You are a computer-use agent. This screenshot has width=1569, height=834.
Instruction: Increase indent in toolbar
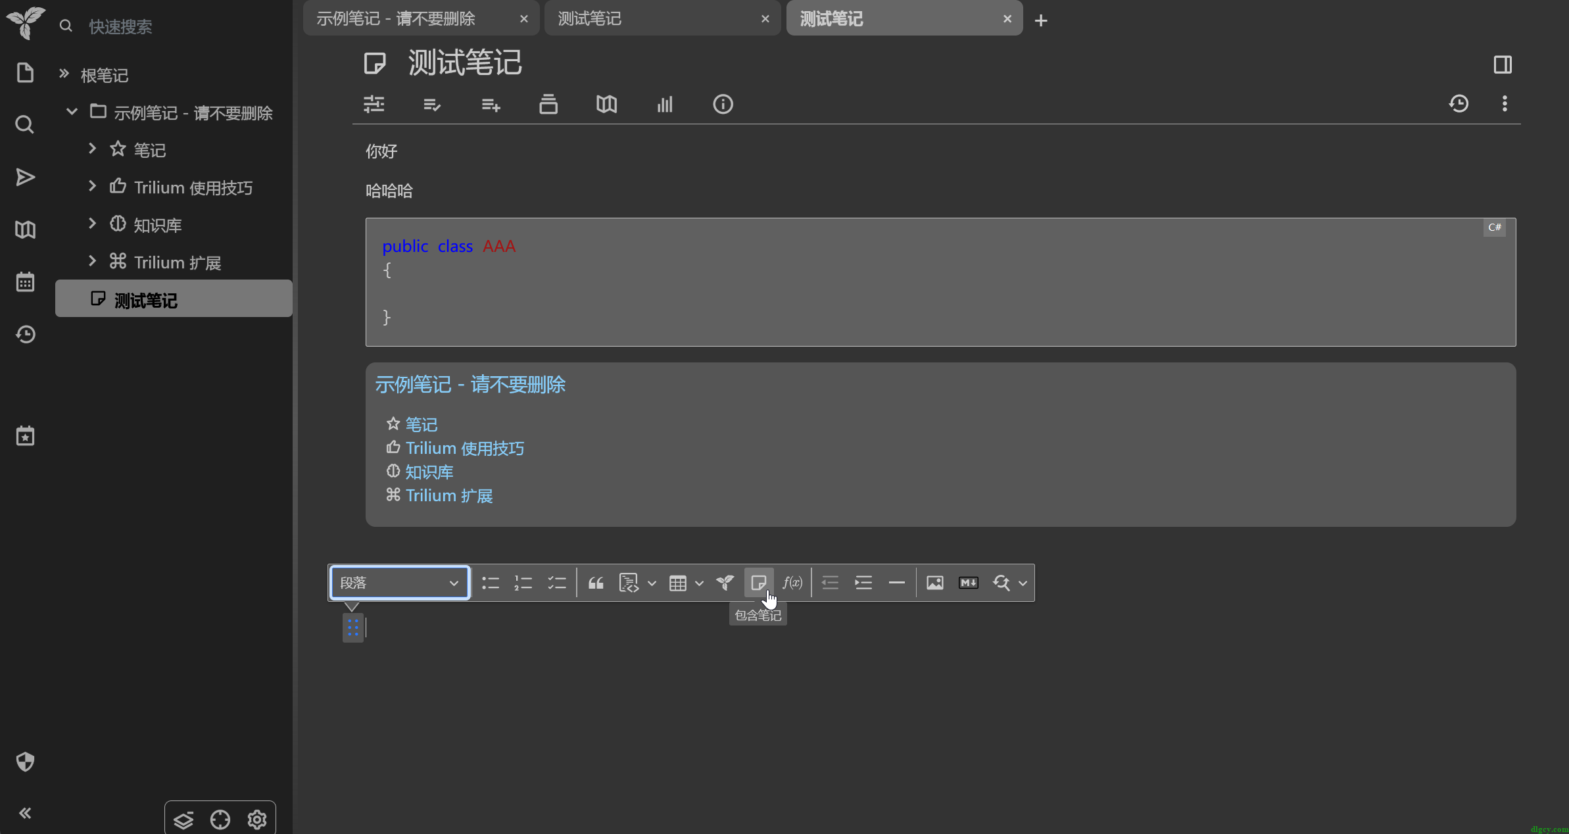863,583
